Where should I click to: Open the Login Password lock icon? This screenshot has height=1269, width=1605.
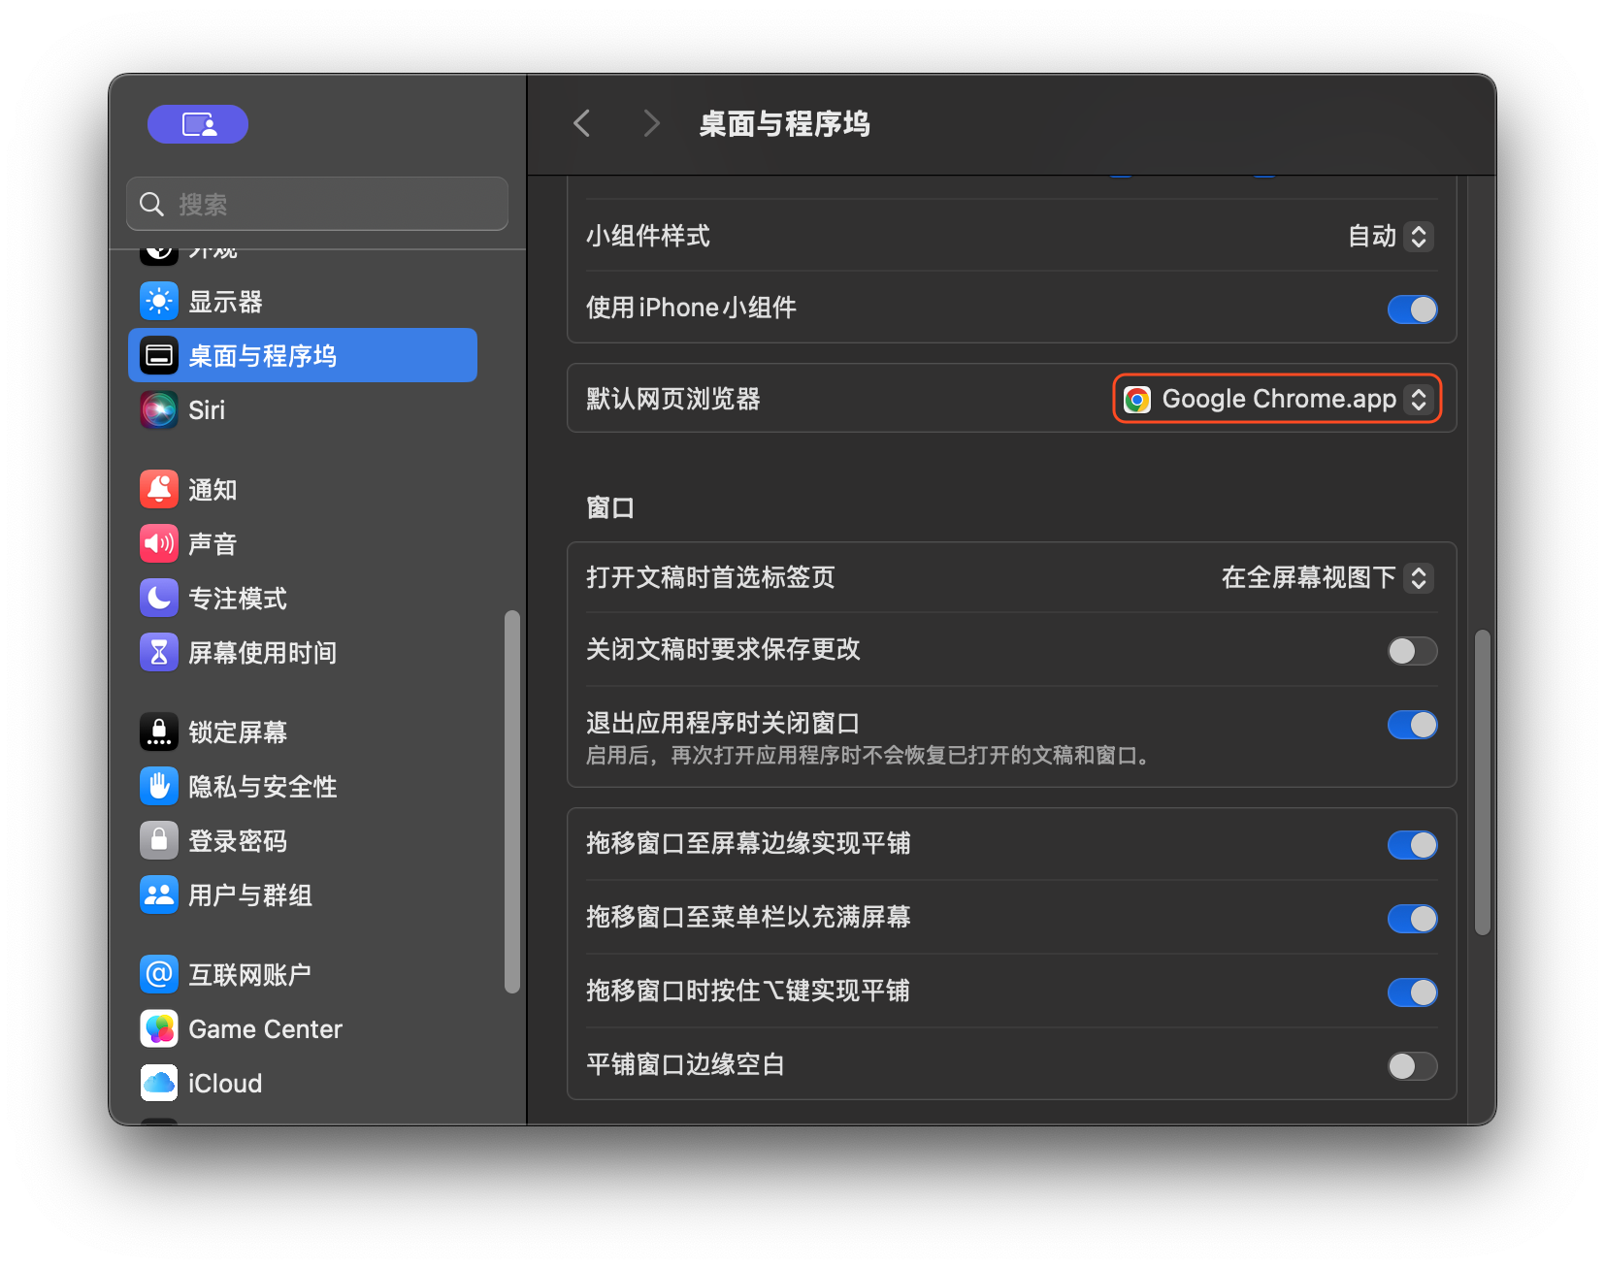point(159,841)
